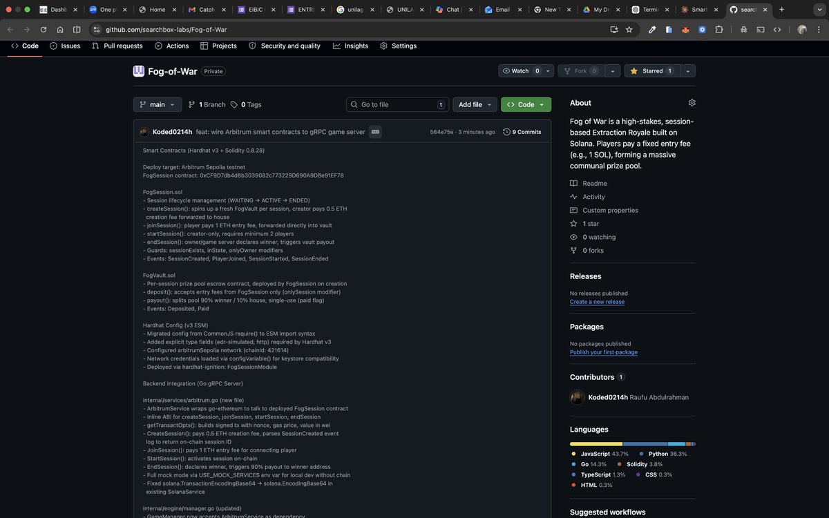Image resolution: width=829 pixels, height=518 pixels.
Task: View site information icon in address bar
Action: coord(96,30)
